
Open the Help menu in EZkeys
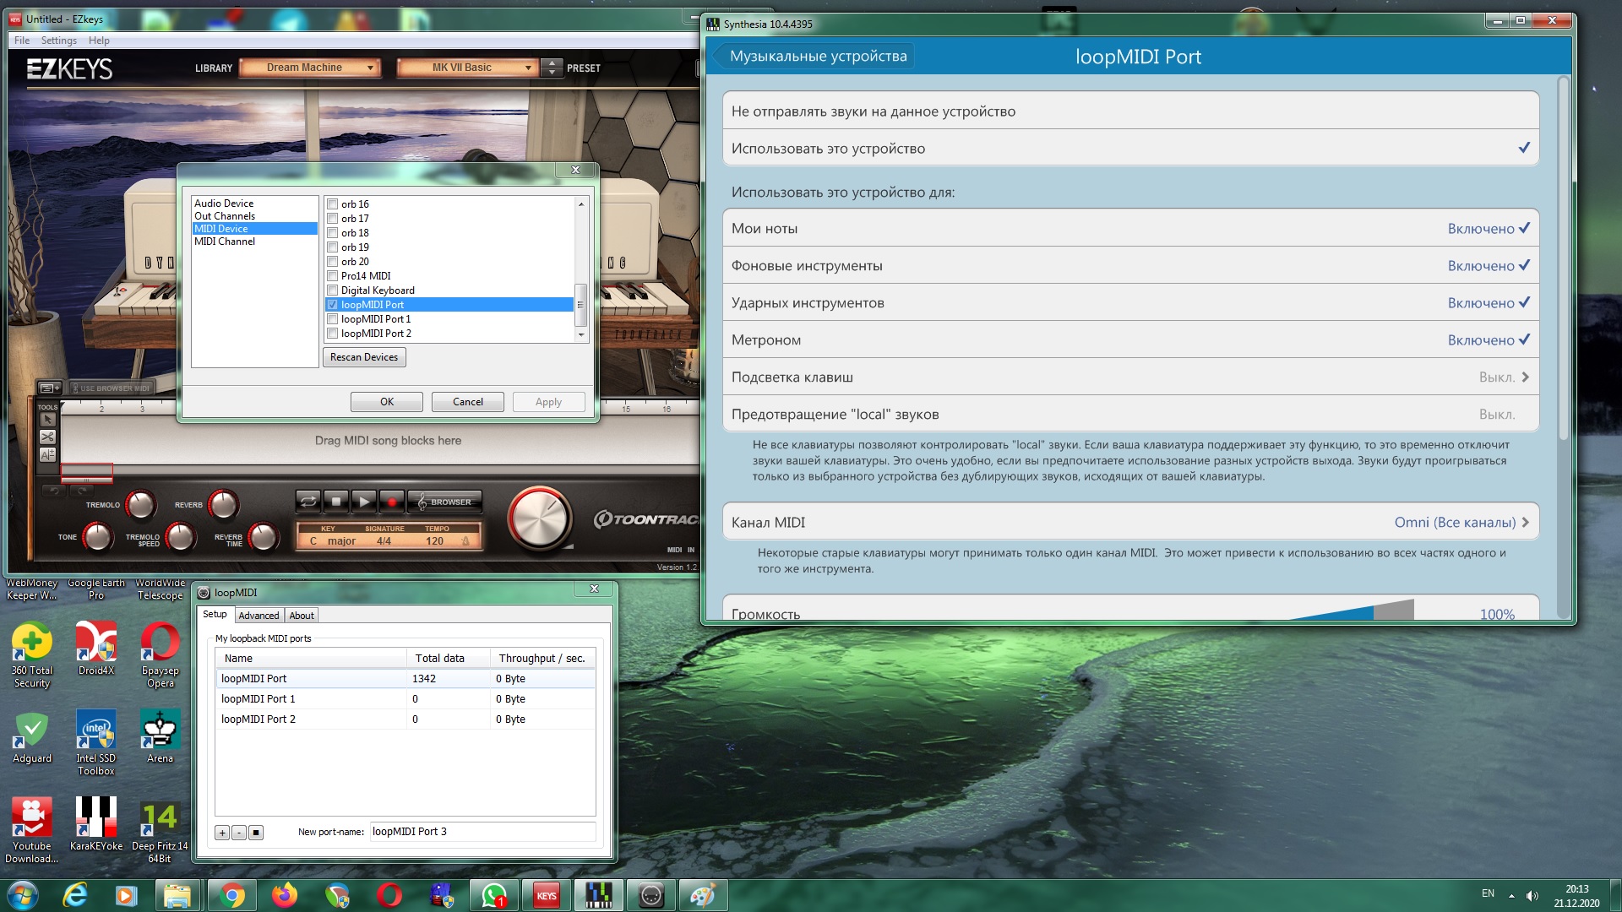99,41
